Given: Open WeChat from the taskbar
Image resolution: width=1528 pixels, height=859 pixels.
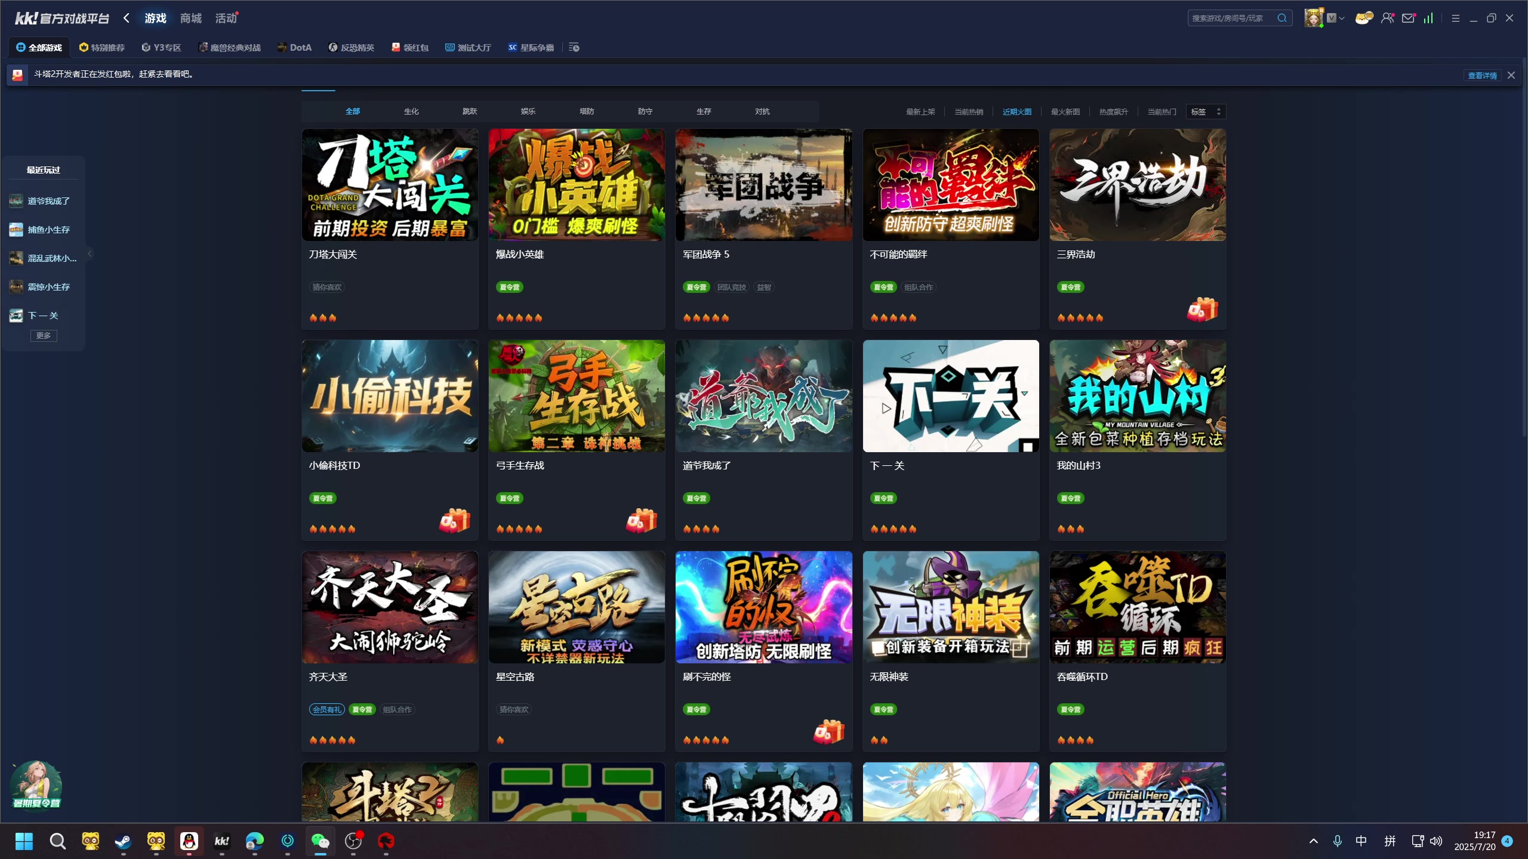Looking at the screenshot, I should coord(321,841).
